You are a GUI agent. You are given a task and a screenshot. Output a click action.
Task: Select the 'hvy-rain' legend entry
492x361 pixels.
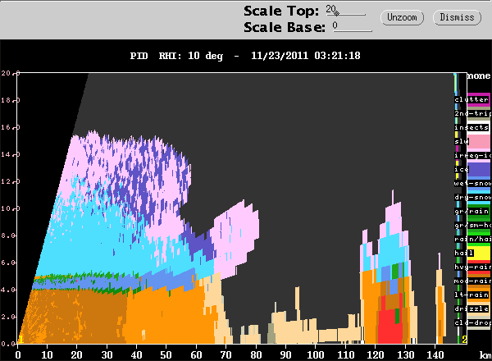pyautogui.click(x=473, y=267)
